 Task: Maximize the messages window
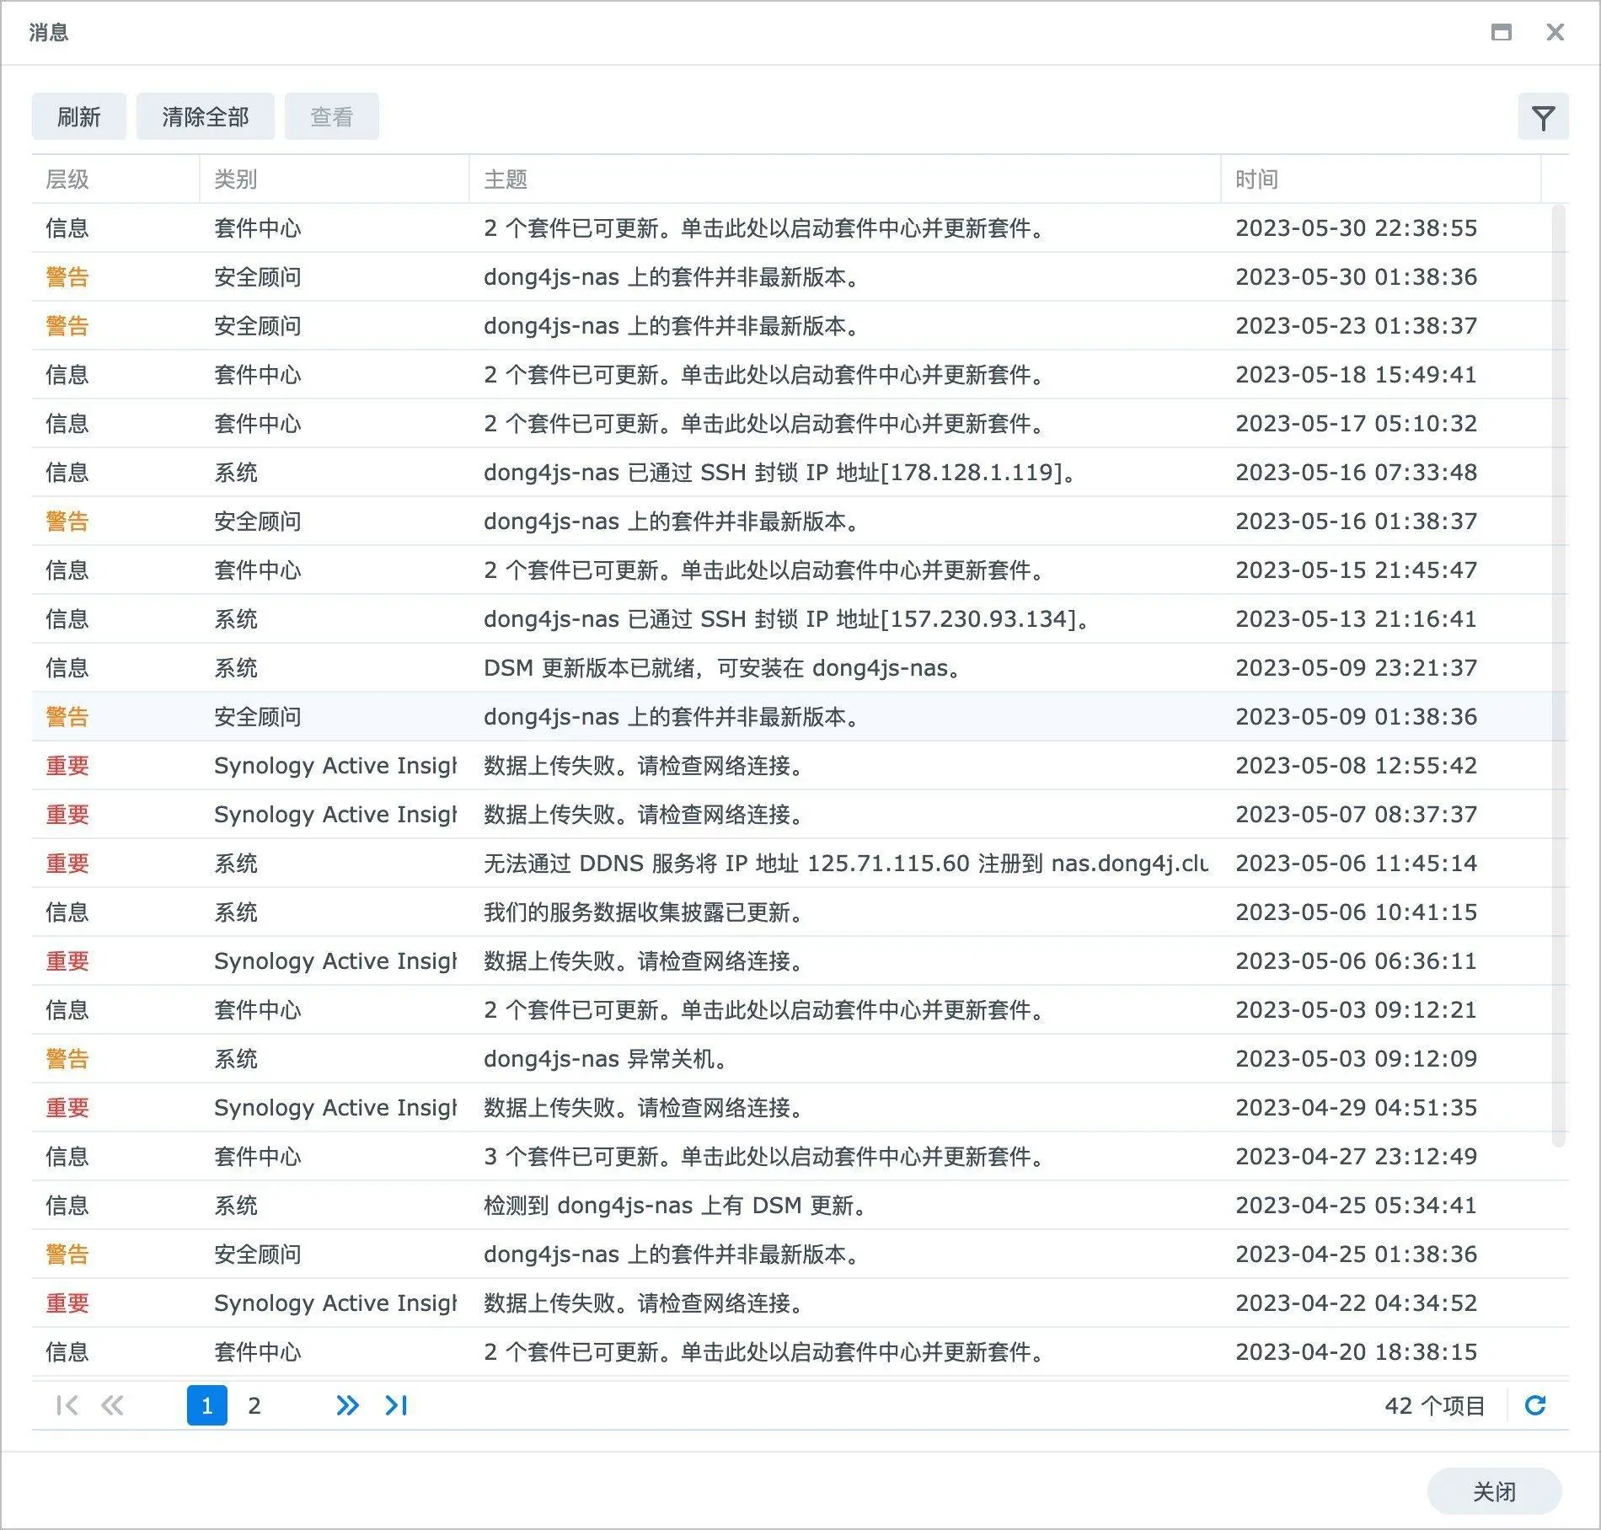coord(1501,33)
